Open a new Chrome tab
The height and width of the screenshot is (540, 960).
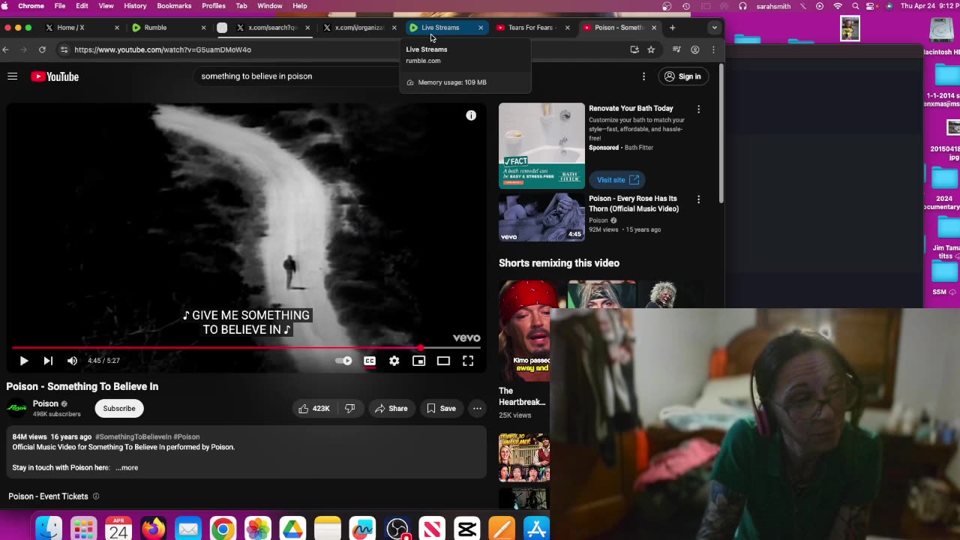[x=672, y=28]
